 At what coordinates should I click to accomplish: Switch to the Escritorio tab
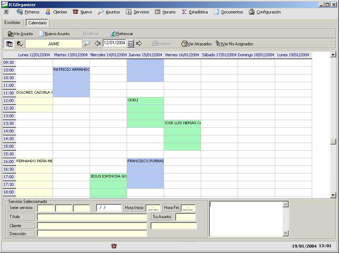click(x=12, y=23)
